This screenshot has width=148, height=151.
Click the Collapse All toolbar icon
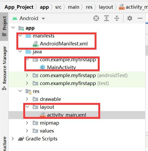click(117, 18)
